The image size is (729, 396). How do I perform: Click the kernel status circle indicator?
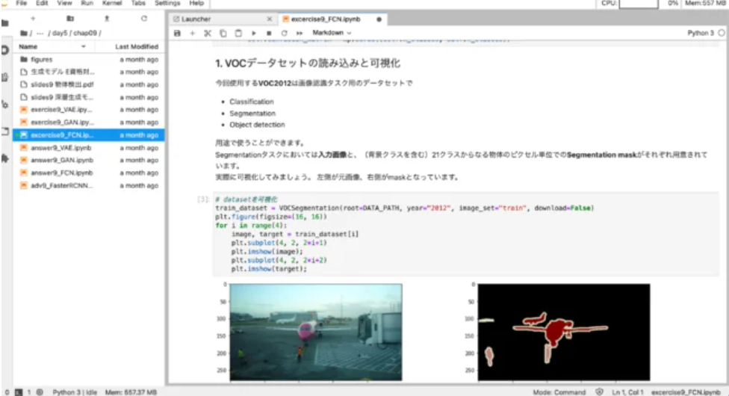(721, 33)
